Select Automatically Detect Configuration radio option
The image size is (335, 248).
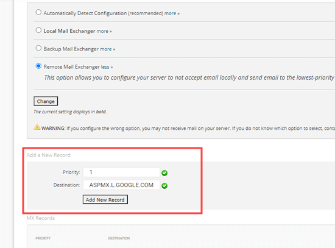38,12
